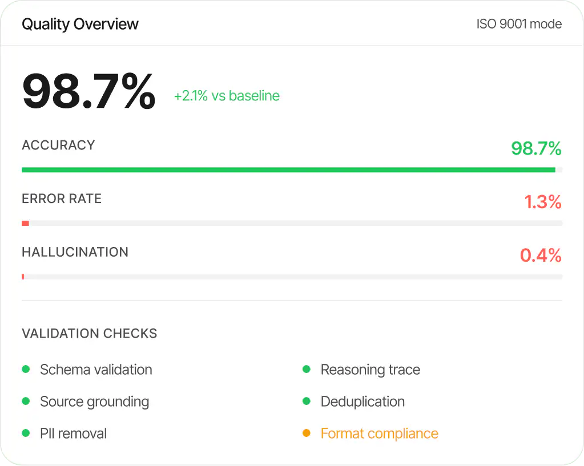This screenshot has width=584, height=466.
Task: Click the green dot beside Source grounding
Action: pyautogui.click(x=26, y=401)
